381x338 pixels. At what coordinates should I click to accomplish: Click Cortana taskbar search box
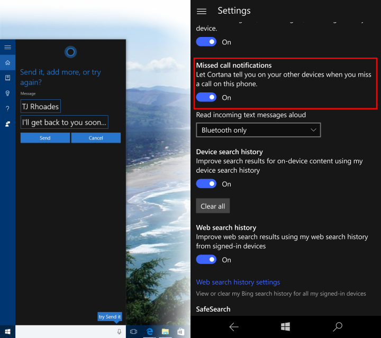pyautogui.click(x=70, y=332)
